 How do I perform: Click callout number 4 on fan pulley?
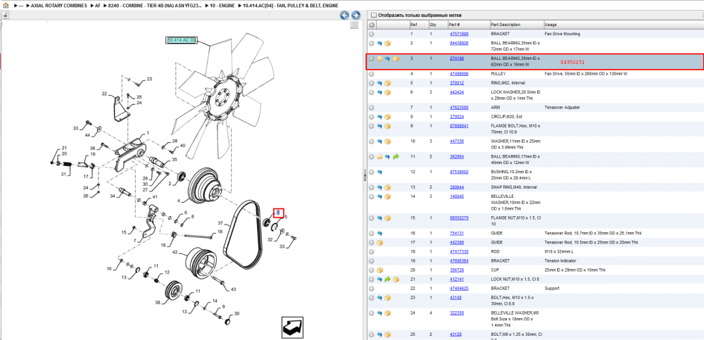(x=178, y=201)
